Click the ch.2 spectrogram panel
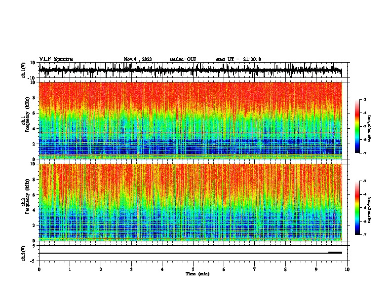 click(191, 202)
